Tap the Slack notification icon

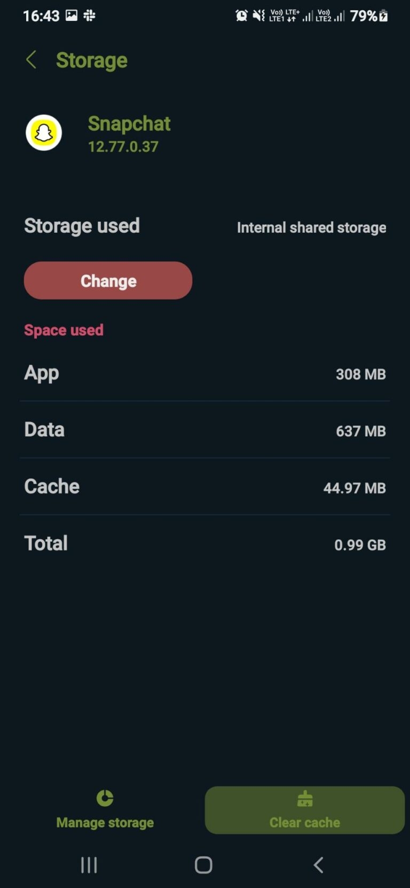(x=89, y=15)
